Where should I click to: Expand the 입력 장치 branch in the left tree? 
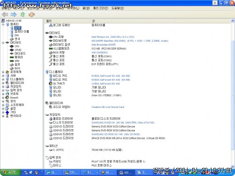pyautogui.click(x=3, y=90)
